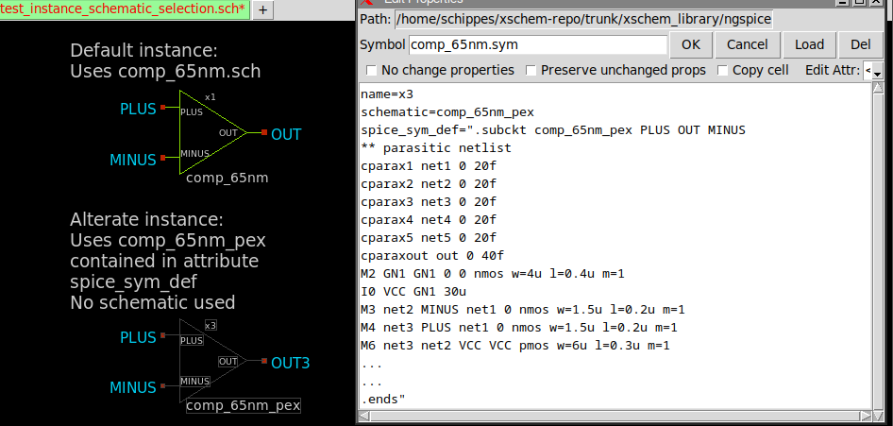Click the Cancel button
Image resolution: width=893 pixels, height=426 pixels.
coord(747,44)
